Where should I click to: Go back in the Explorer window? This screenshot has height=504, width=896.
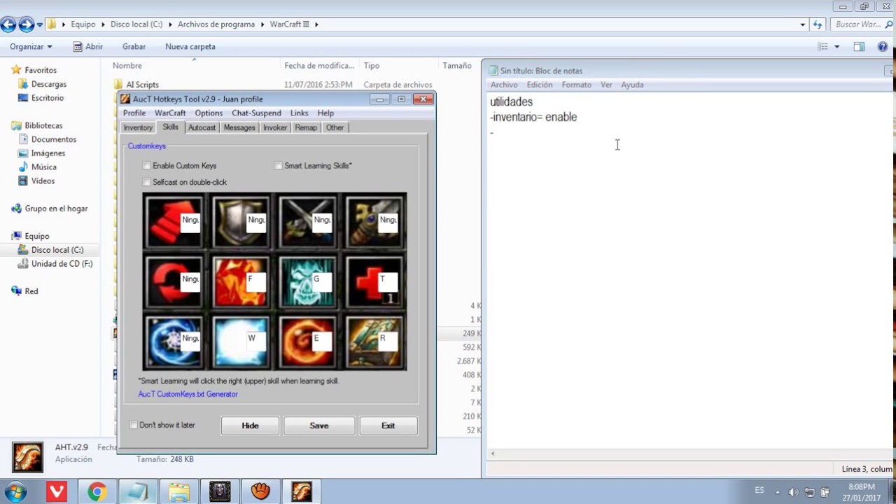(x=8, y=24)
